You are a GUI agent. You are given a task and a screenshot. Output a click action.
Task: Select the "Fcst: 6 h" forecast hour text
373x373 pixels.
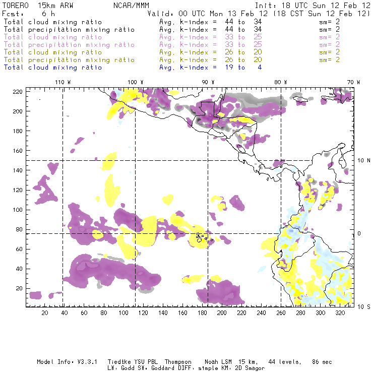(x=29, y=14)
